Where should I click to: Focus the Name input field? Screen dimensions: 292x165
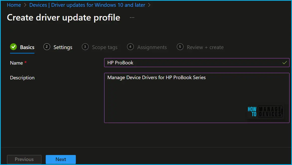point(197,63)
